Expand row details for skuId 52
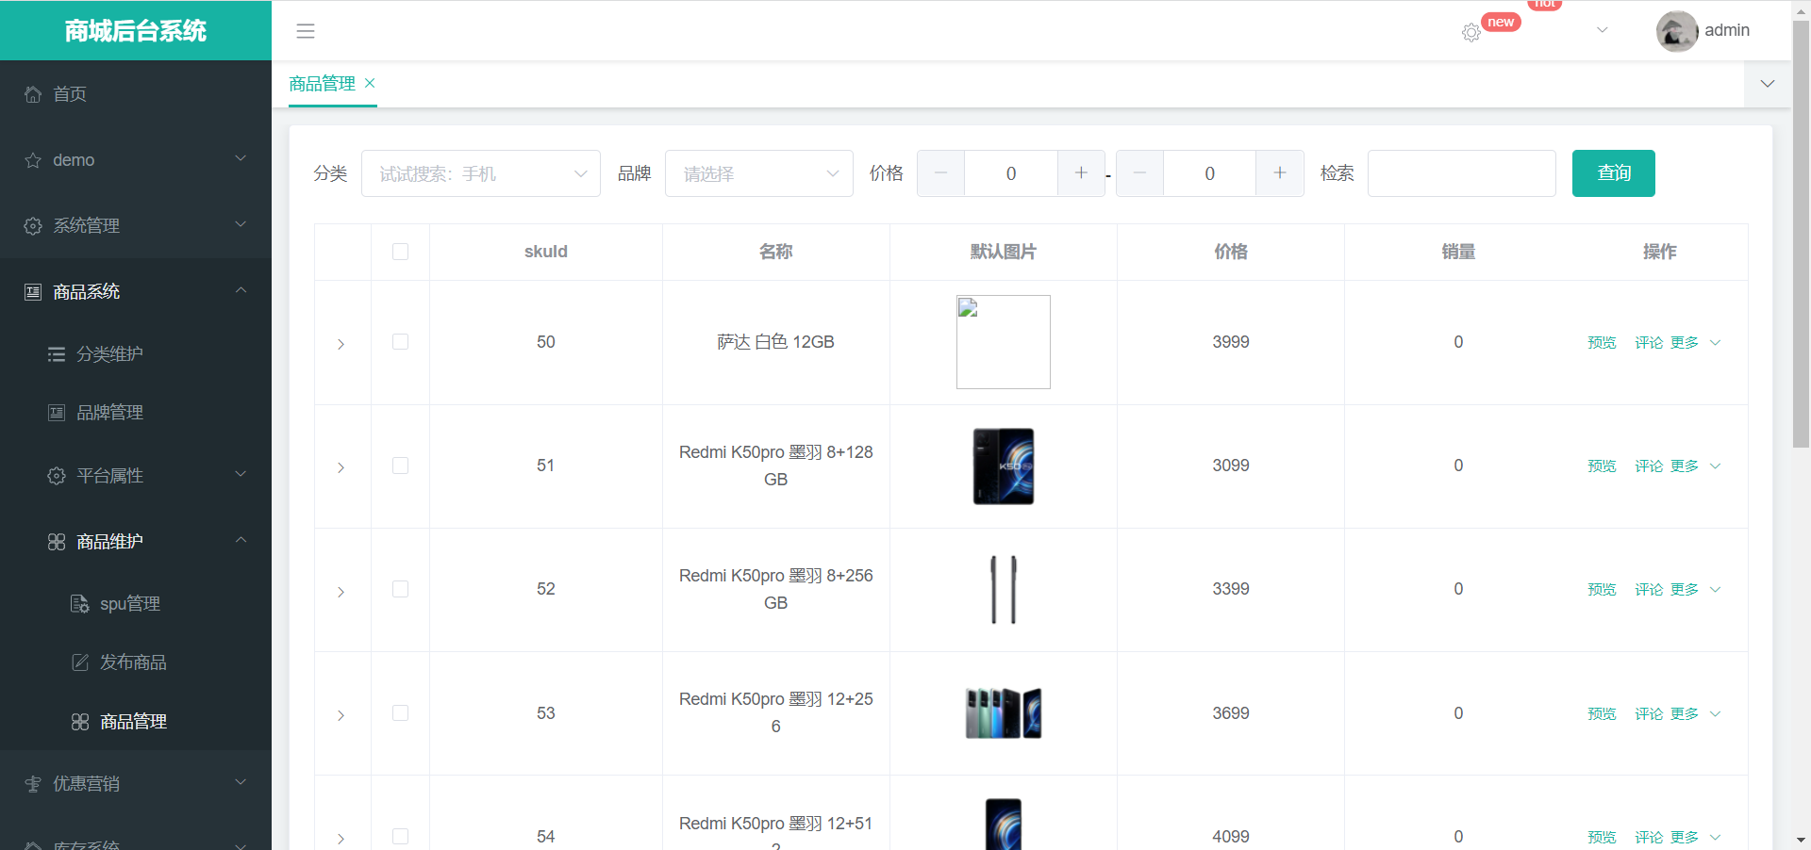Screen dimensions: 1811x850 pos(341,592)
